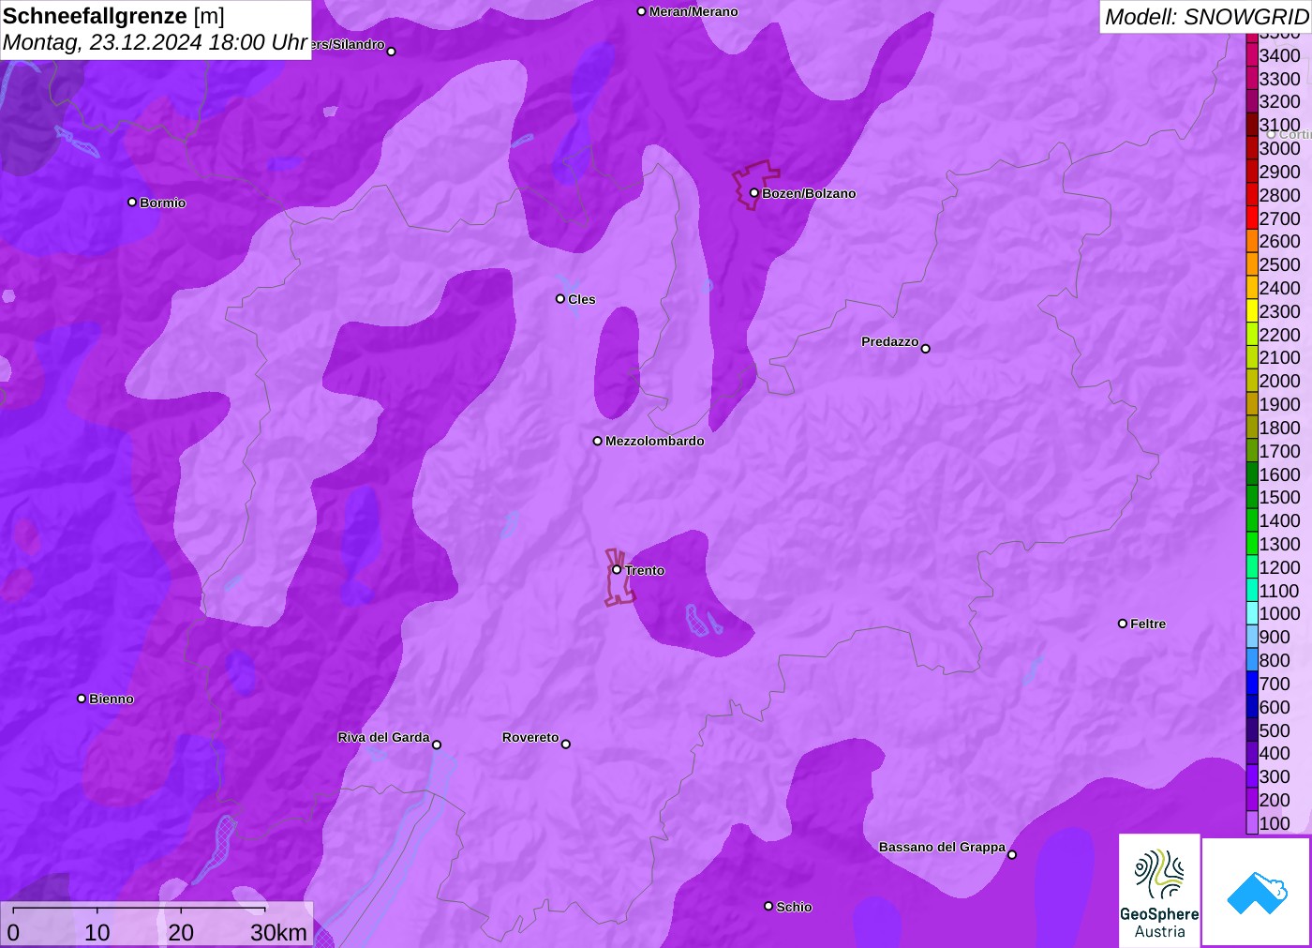Select the 700 m blue legend swatch
The image size is (1312, 948).
point(1252,684)
